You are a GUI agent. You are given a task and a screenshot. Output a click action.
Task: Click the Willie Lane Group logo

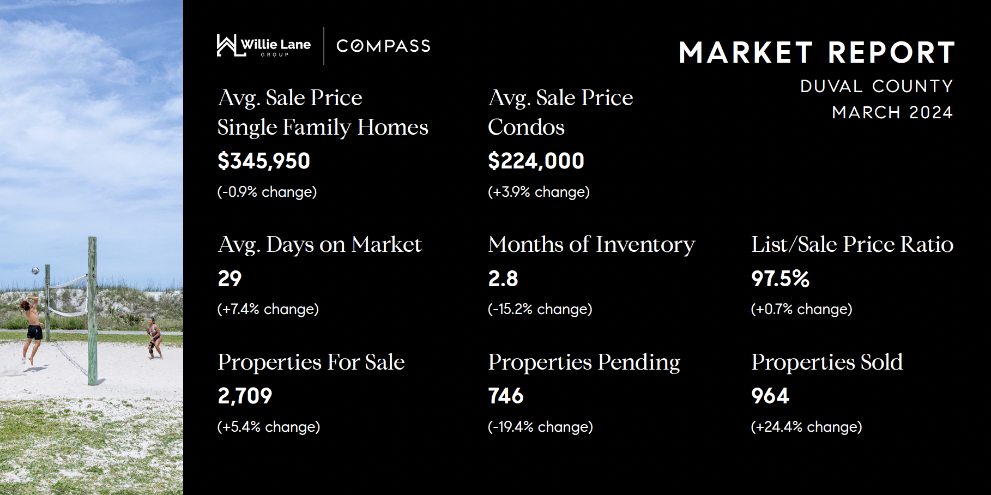pos(263,46)
